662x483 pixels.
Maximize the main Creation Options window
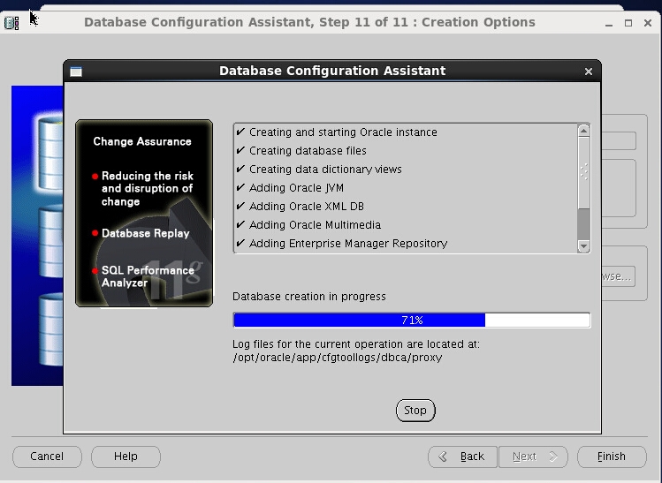[x=628, y=23]
